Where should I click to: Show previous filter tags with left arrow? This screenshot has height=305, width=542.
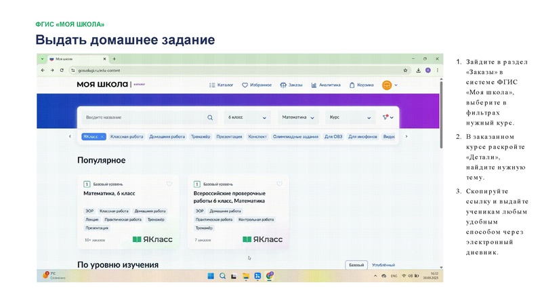70,137
